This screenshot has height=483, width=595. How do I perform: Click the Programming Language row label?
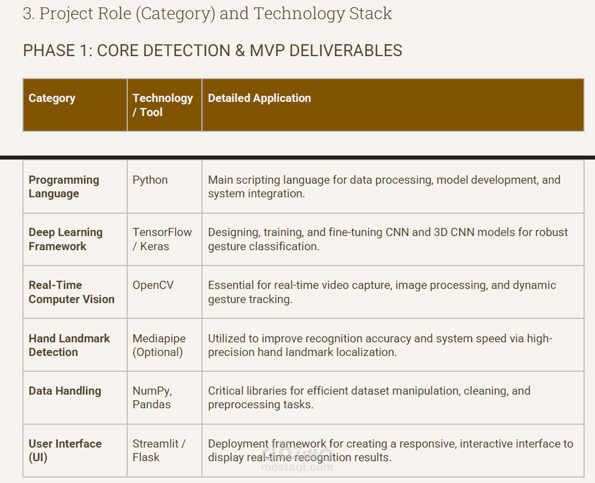click(64, 186)
